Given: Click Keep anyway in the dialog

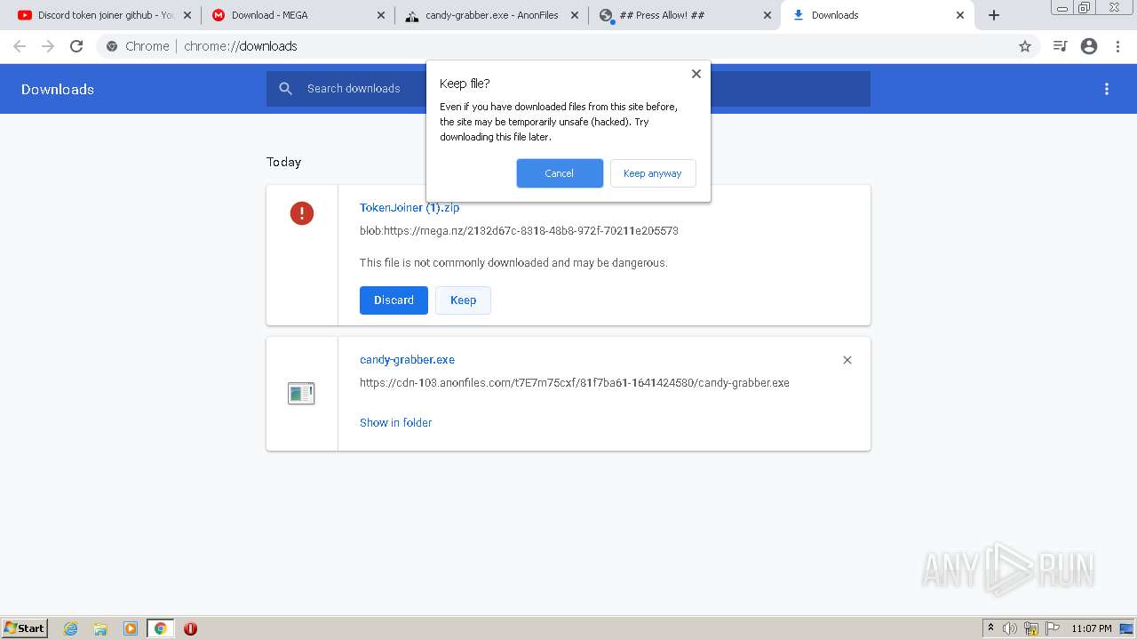Looking at the screenshot, I should point(653,173).
